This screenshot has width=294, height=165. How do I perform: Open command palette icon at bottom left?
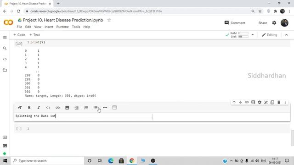pyautogui.click(x=5, y=137)
